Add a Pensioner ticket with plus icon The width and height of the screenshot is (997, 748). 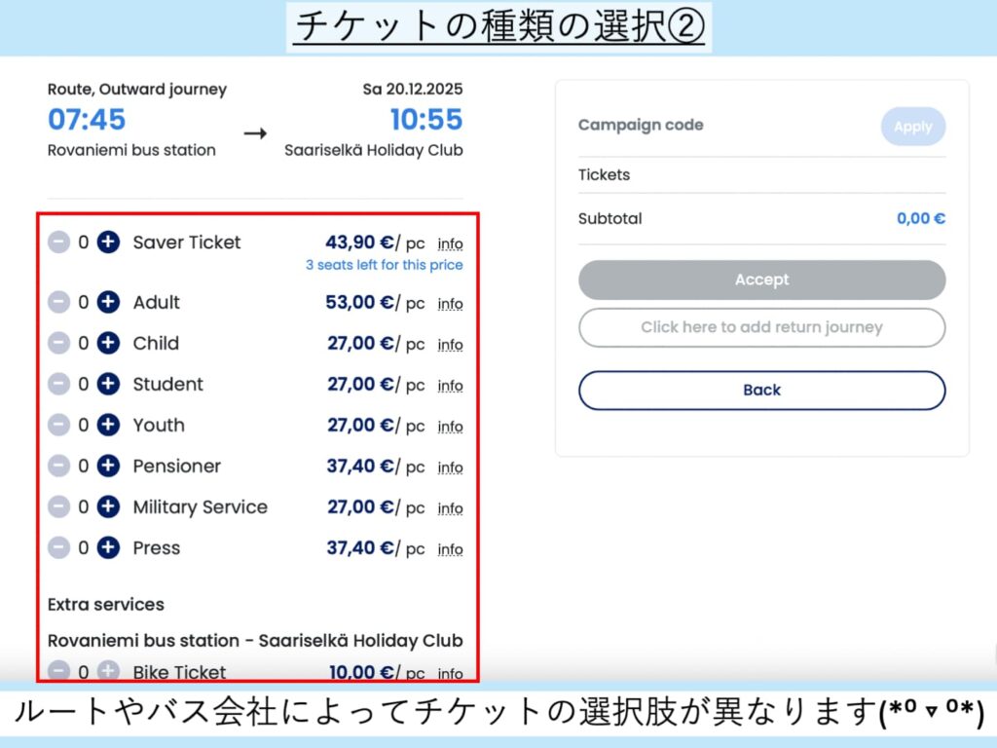tap(108, 467)
